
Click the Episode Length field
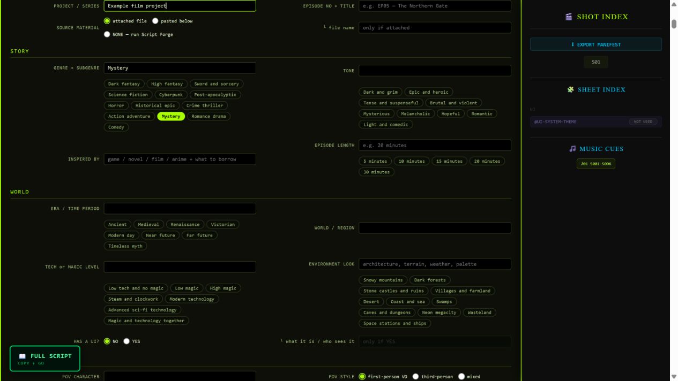click(x=435, y=145)
